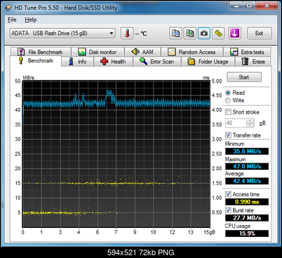Click the Maximum value 47.0 MB/s
The image size is (282, 258).
click(247, 166)
